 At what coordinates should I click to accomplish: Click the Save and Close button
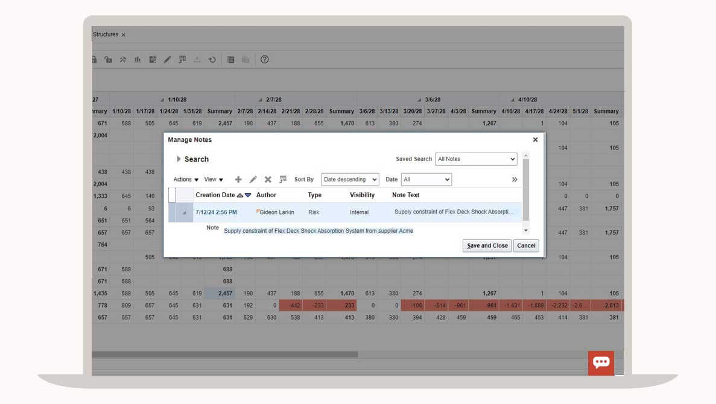(x=487, y=245)
